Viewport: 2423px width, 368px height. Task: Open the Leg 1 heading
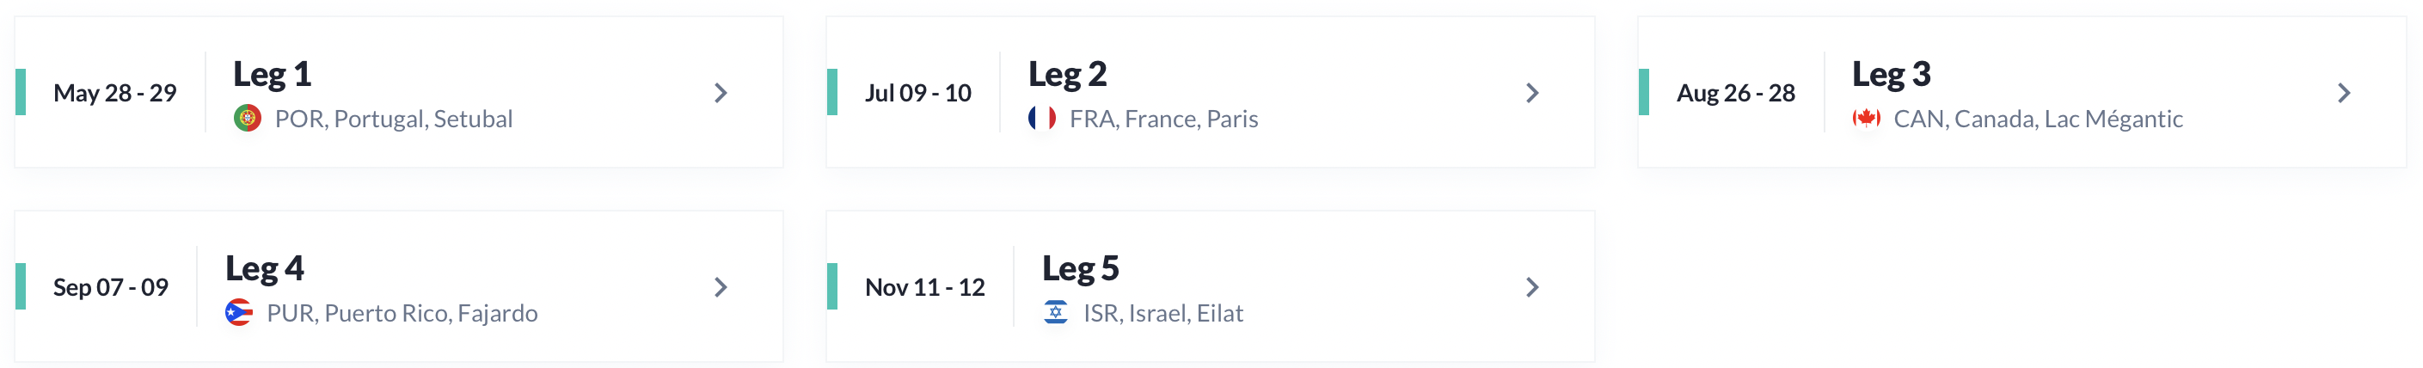pos(272,74)
